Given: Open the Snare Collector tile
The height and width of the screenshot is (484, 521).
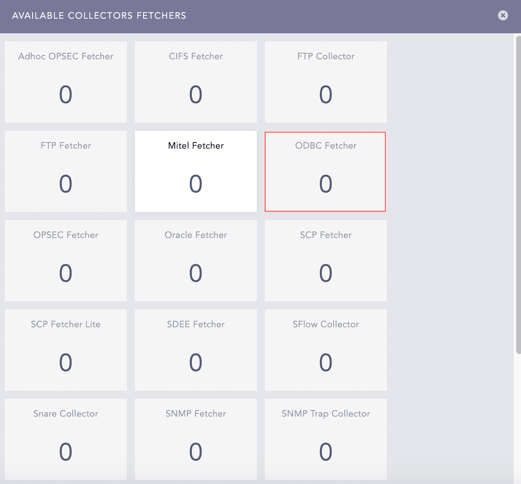Looking at the screenshot, I should pyautogui.click(x=66, y=439).
